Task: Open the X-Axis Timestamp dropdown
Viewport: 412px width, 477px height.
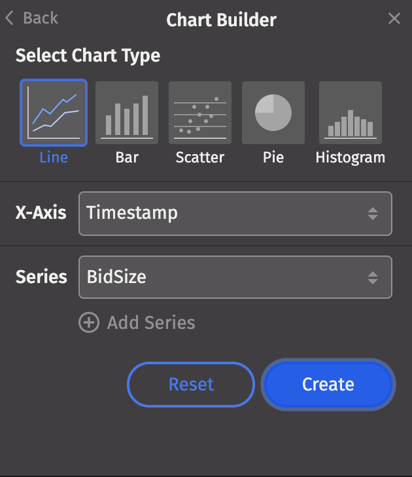Action: 235,214
